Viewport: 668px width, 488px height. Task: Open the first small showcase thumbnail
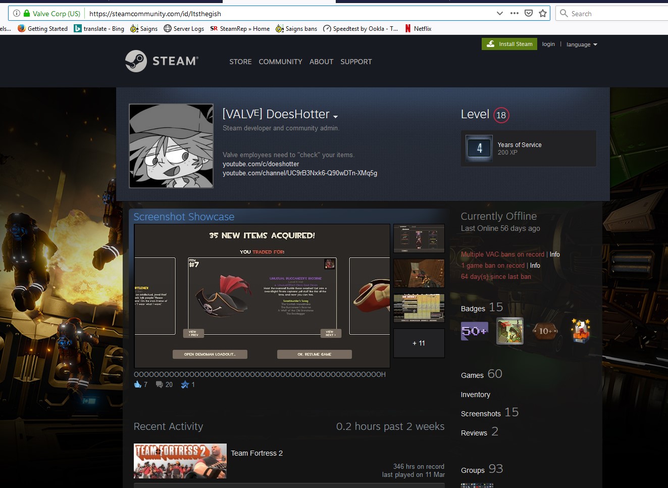pos(419,238)
